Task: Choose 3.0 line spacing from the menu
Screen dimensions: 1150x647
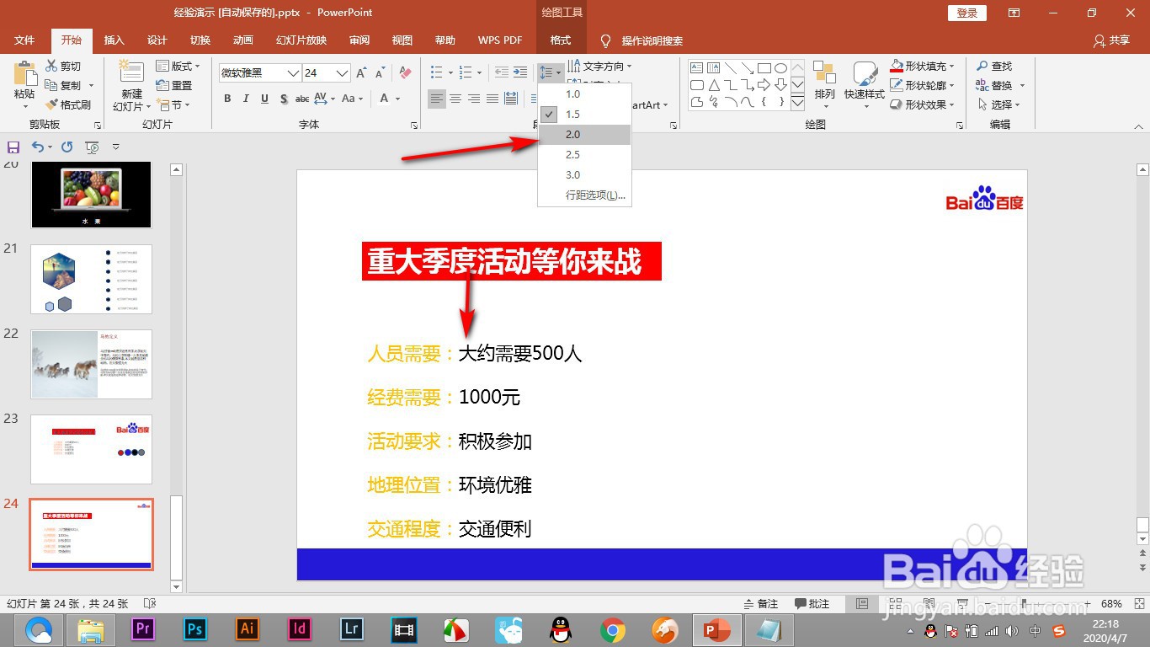Action: 584,175
